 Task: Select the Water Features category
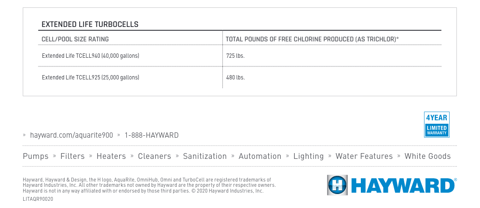[x=364, y=156]
